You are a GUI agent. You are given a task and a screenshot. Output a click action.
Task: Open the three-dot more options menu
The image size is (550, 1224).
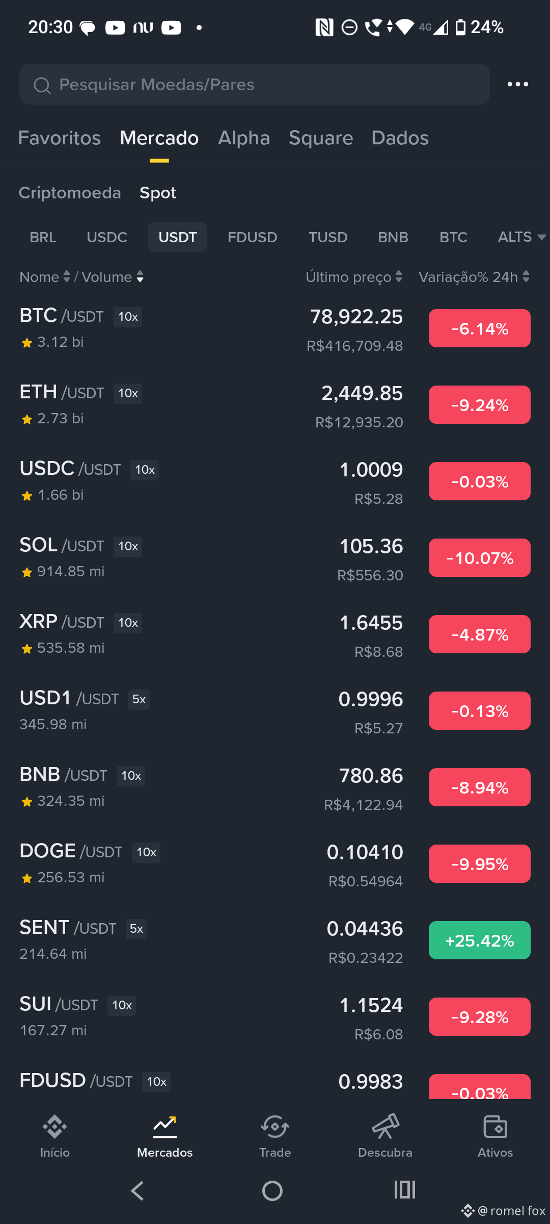pos(518,84)
